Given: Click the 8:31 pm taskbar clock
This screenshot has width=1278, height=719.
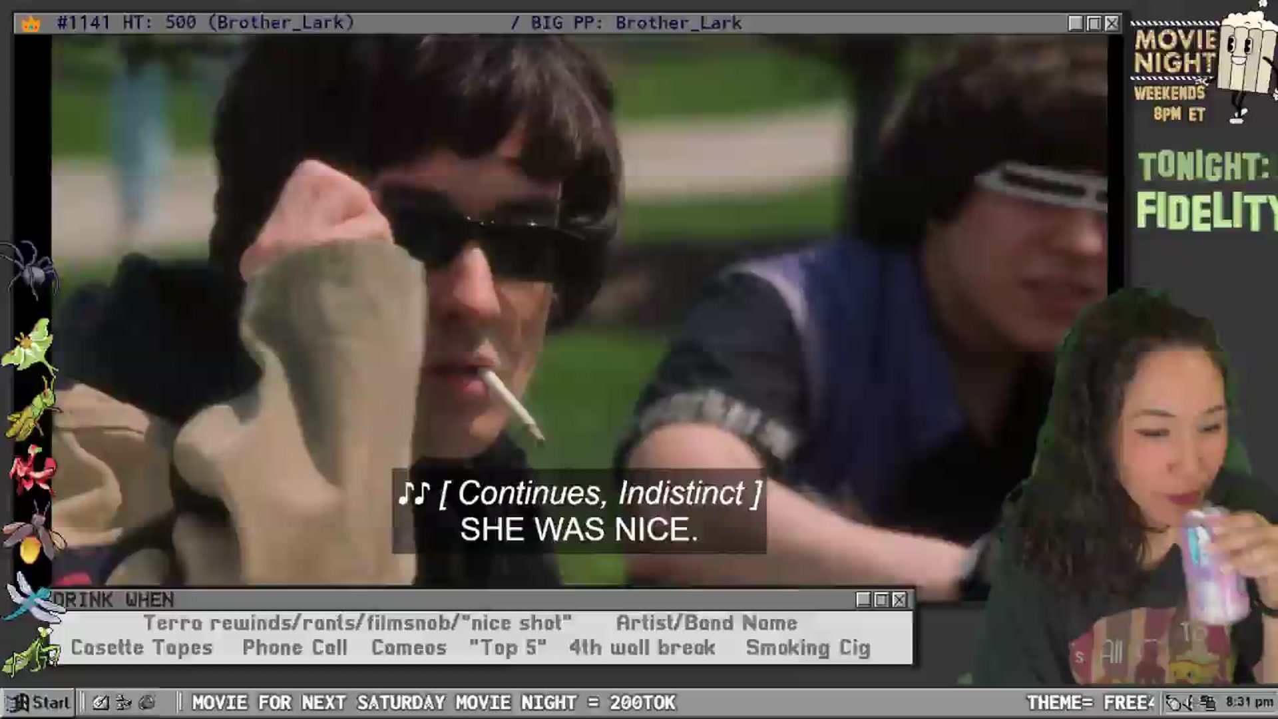Looking at the screenshot, I should point(1249,702).
